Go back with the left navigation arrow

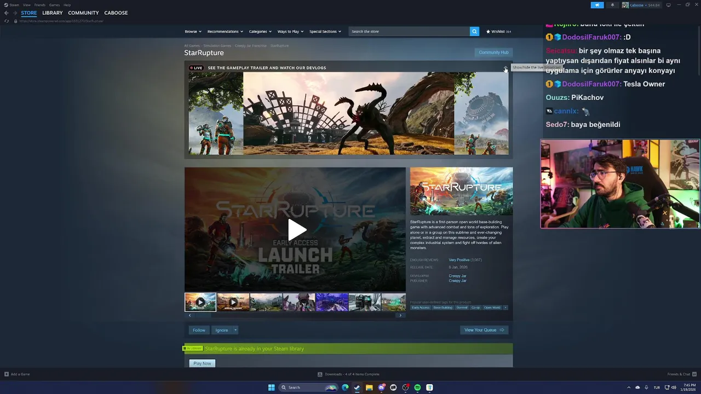coord(7,13)
